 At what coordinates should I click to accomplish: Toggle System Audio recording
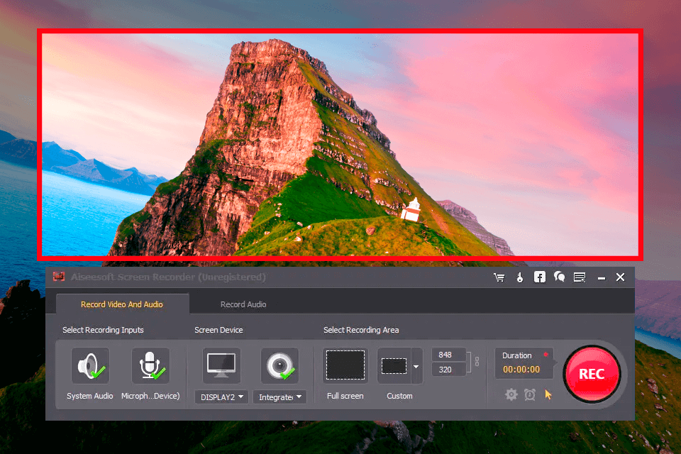[90, 366]
